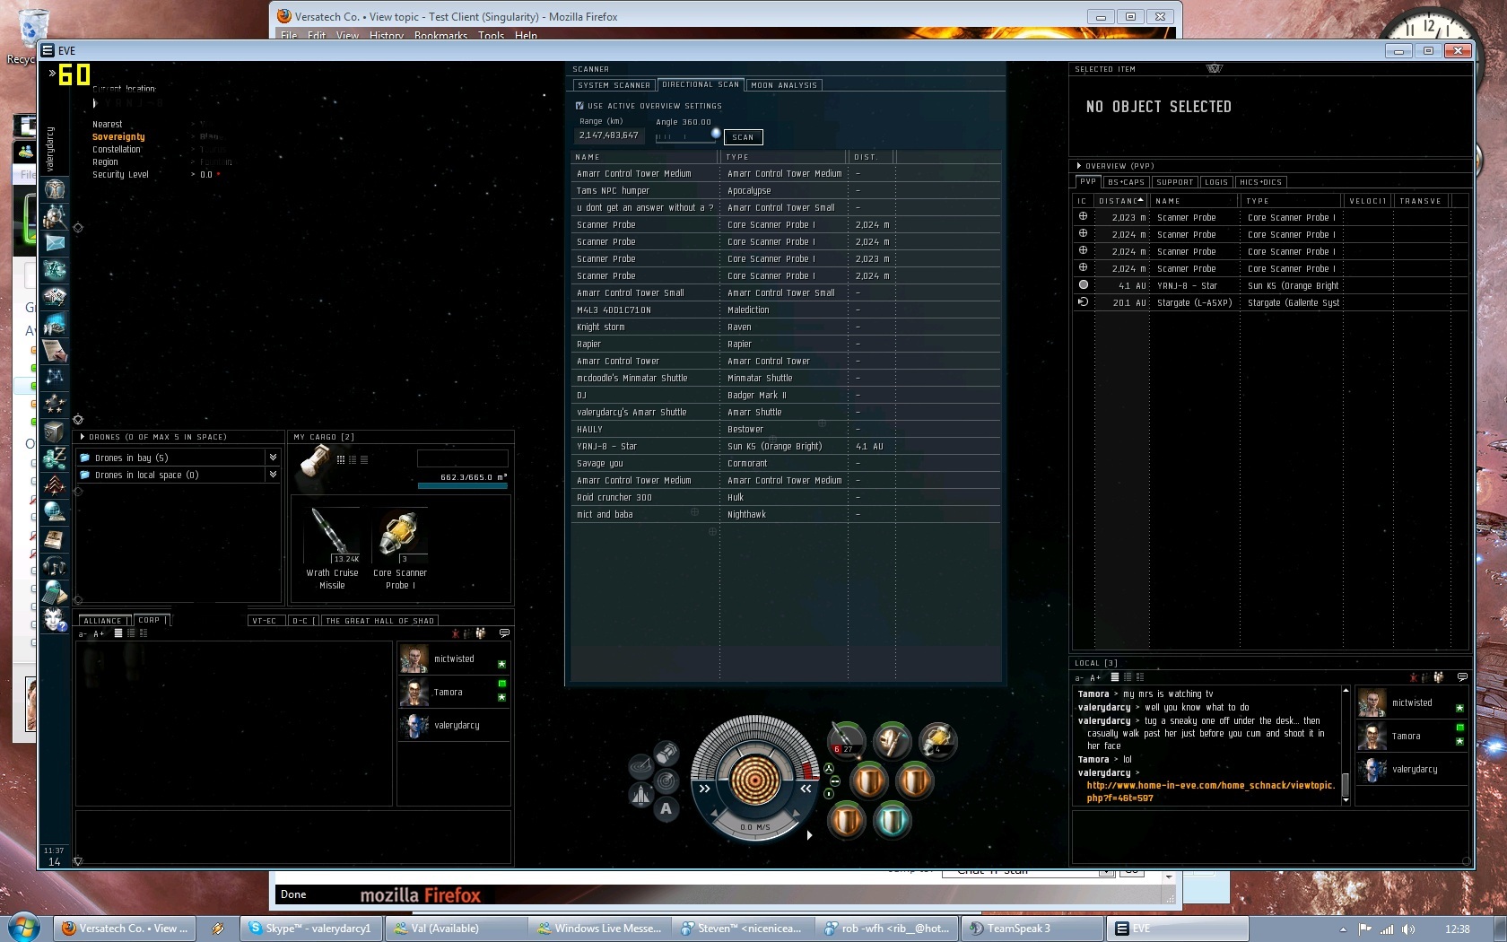Set speed on the 0.0 M/S bar
The height and width of the screenshot is (942, 1507).
754,827
